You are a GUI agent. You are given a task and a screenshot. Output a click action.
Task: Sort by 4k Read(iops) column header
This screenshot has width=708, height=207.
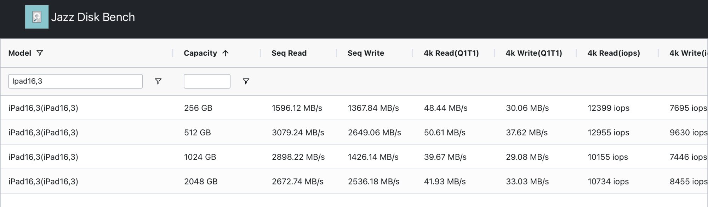pyautogui.click(x=613, y=53)
